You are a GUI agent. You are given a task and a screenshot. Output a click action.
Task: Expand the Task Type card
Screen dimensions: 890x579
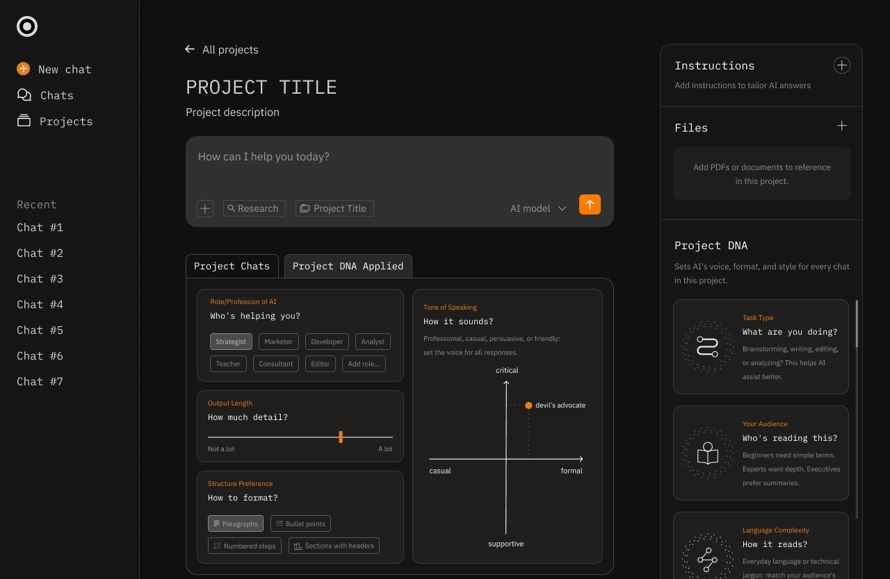click(761, 346)
